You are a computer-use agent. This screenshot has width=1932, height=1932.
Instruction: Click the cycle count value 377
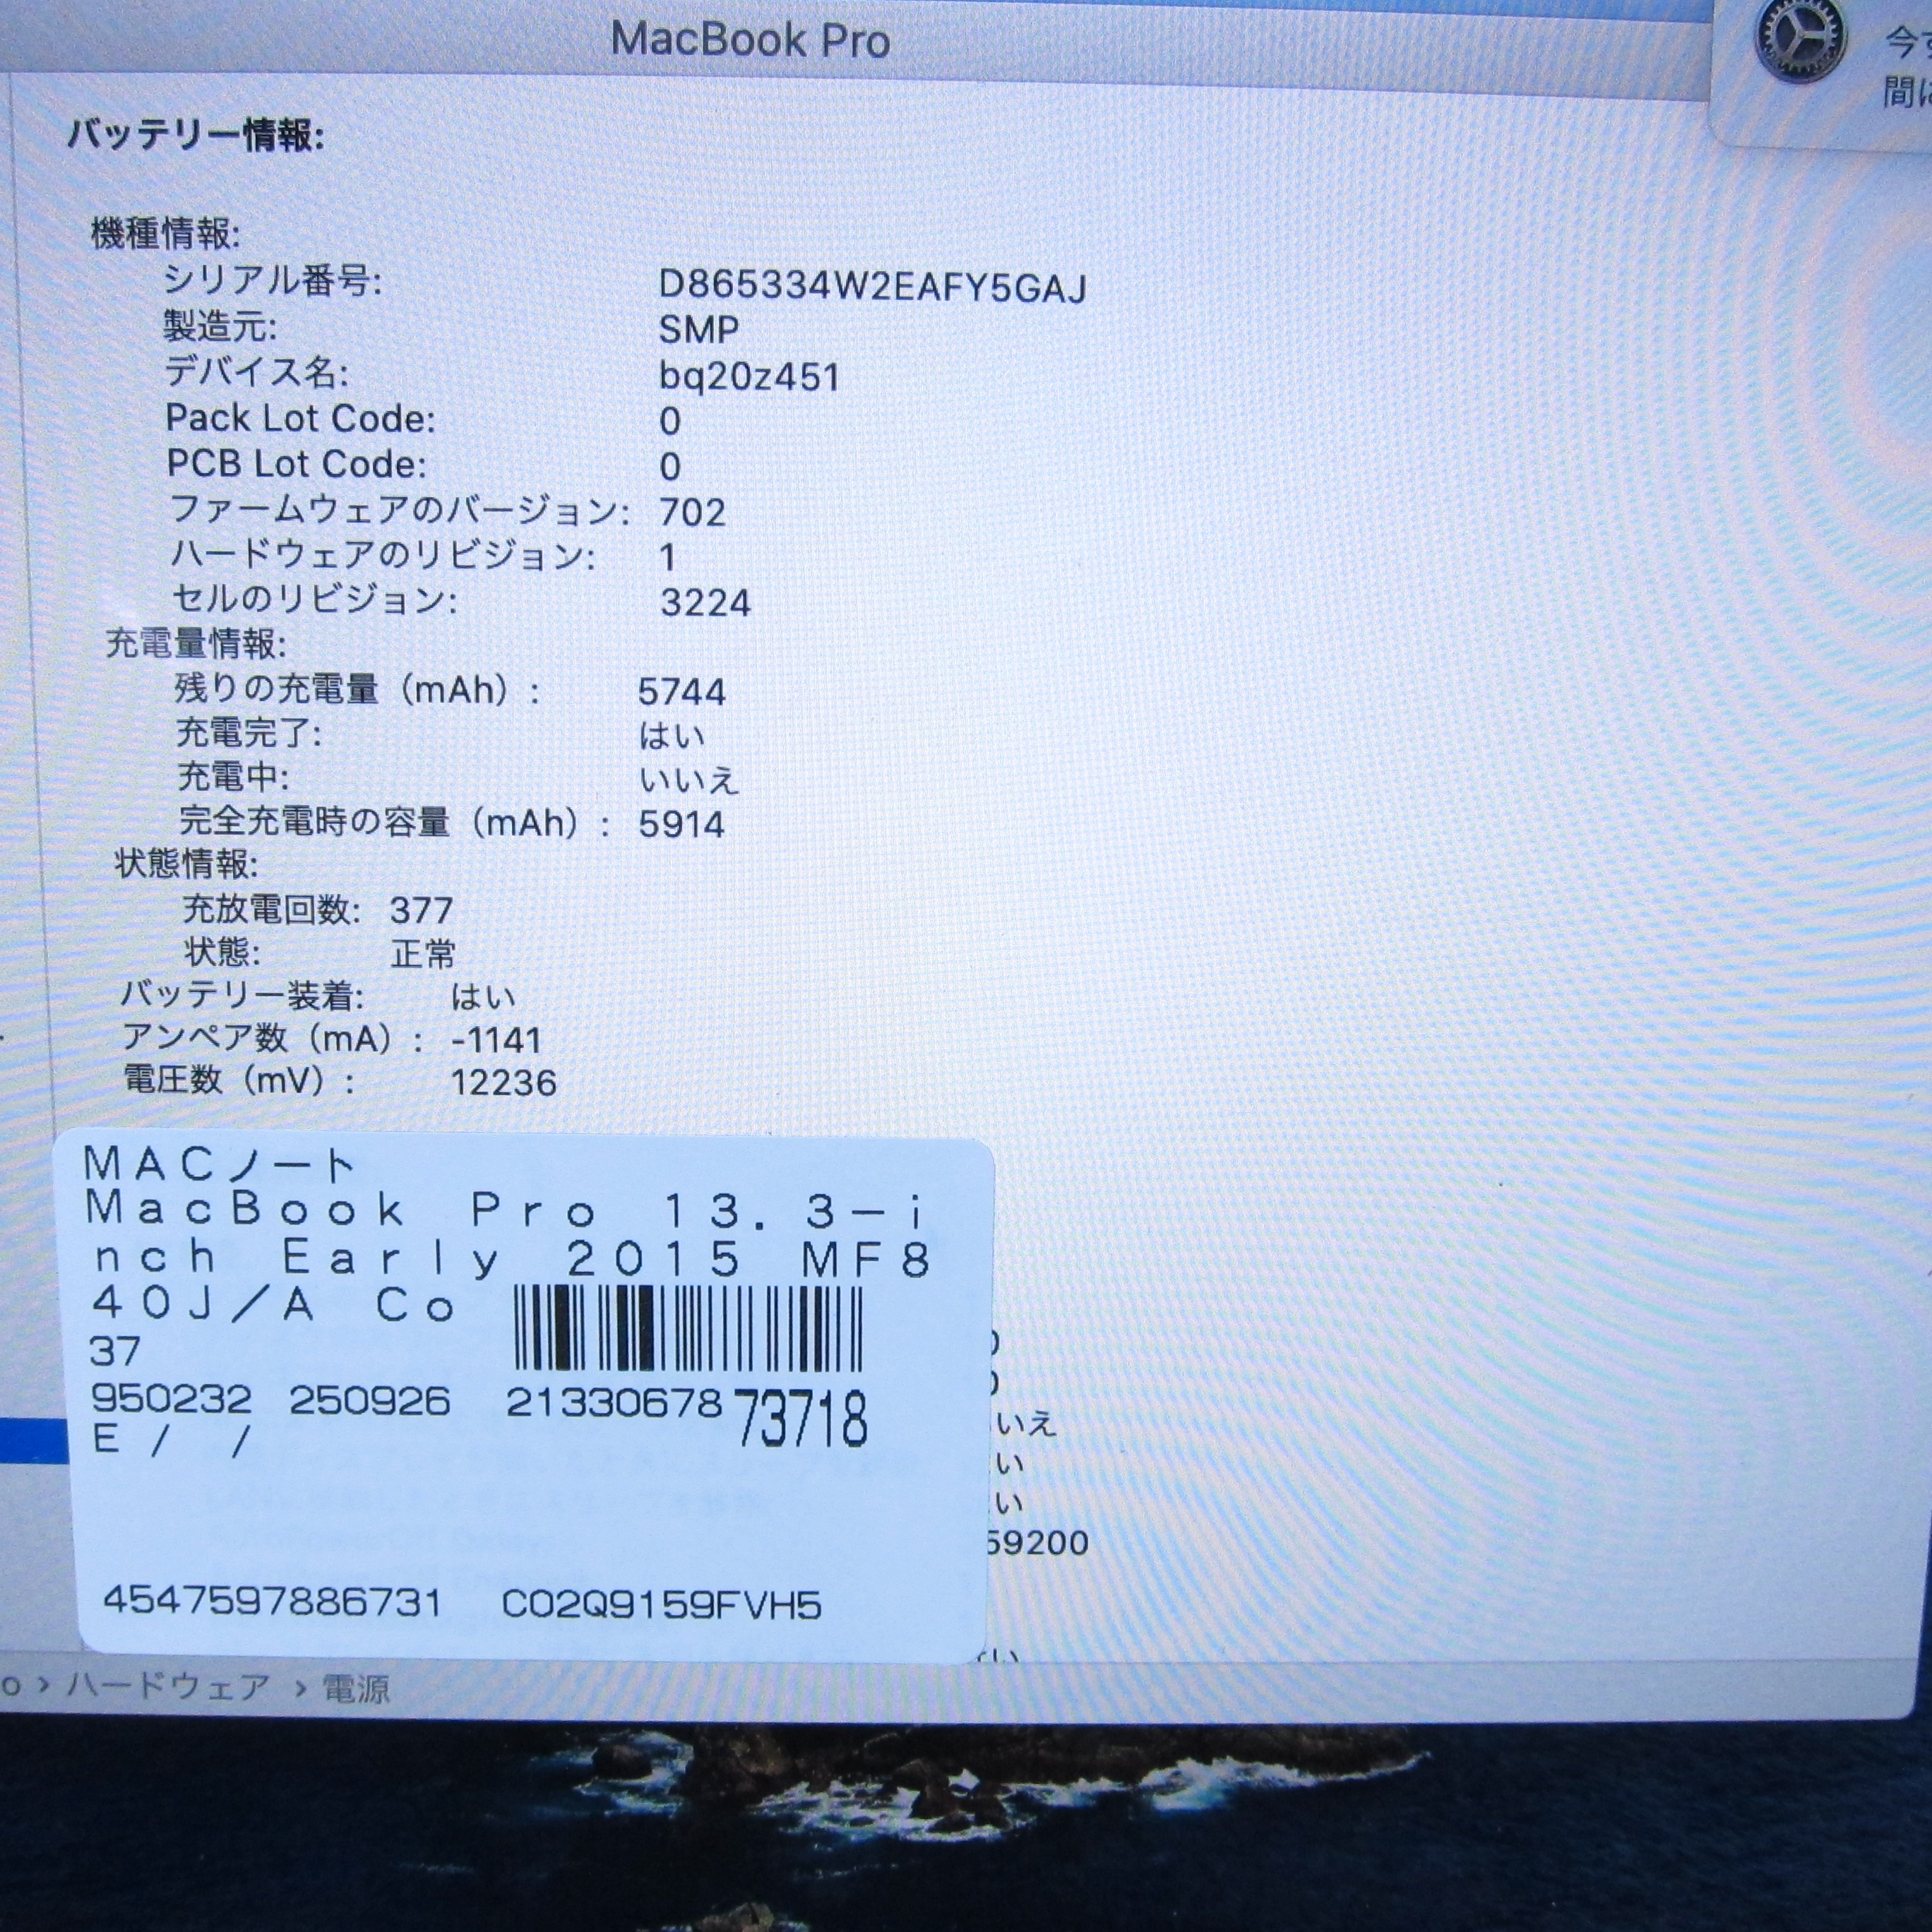(421, 910)
